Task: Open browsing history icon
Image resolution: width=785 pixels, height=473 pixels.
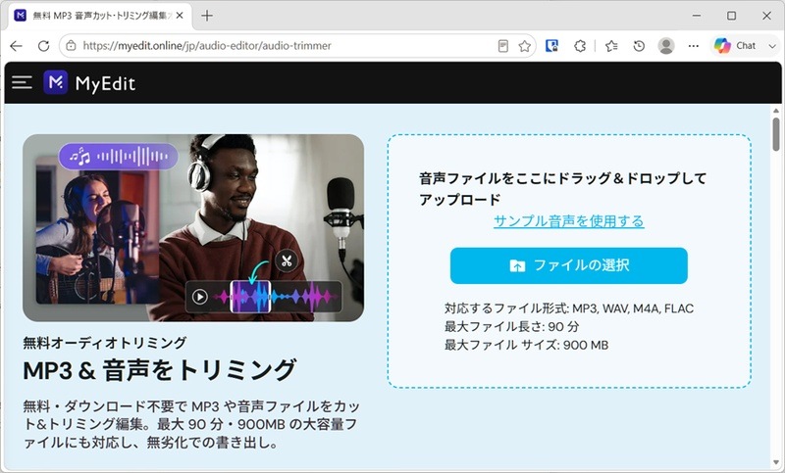Action: pyautogui.click(x=639, y=46)
